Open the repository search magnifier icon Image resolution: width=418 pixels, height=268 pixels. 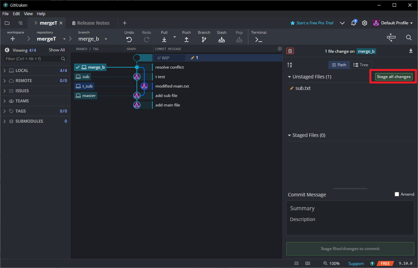pyautogui.click(x=409, y=38)
